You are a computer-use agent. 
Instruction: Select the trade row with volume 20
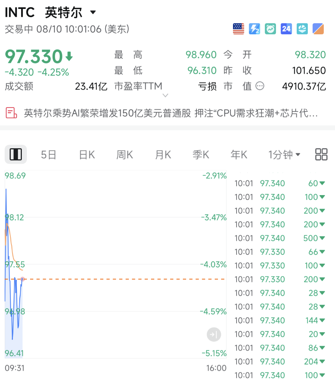coord(280,334)
